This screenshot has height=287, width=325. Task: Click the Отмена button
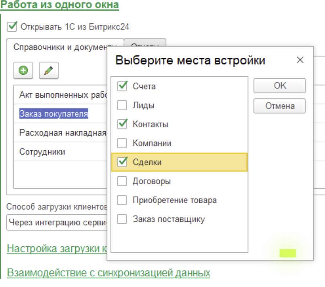[x=280, y=106]
